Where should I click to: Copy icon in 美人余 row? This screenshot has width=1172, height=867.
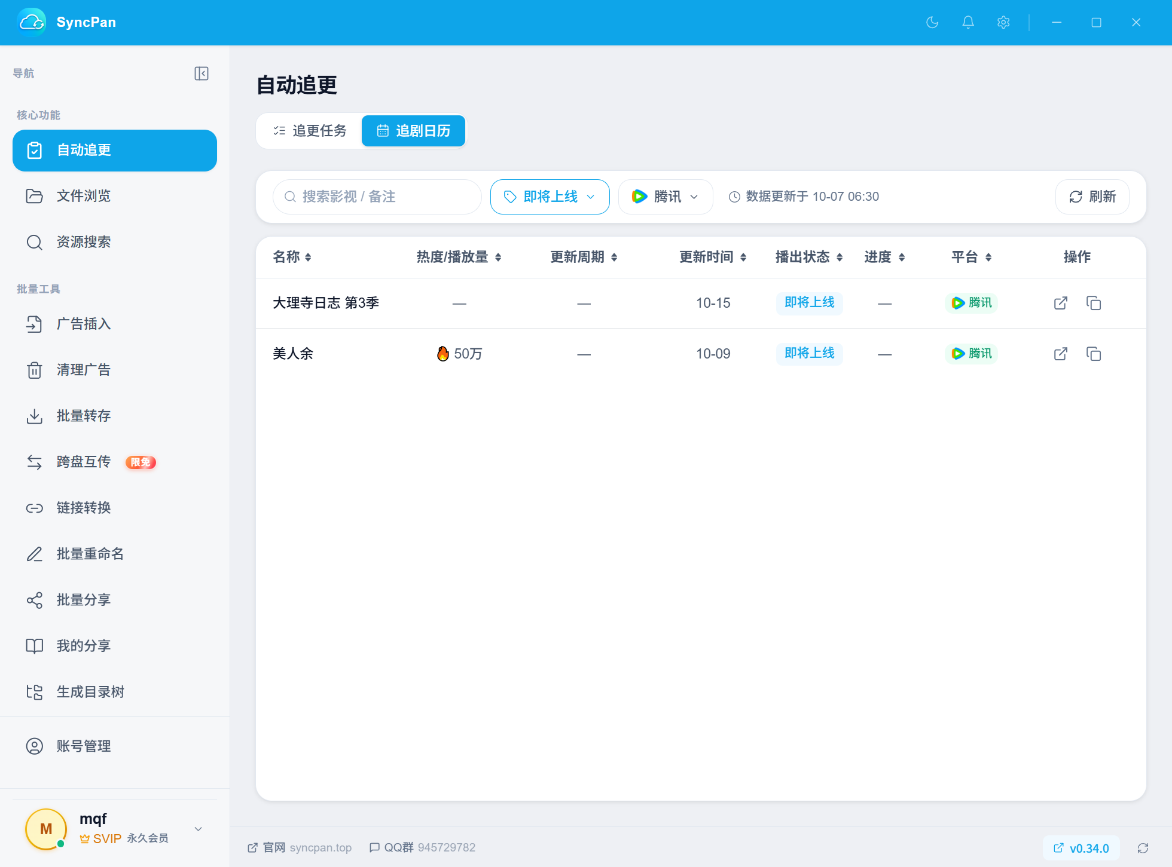(1094, 354)
